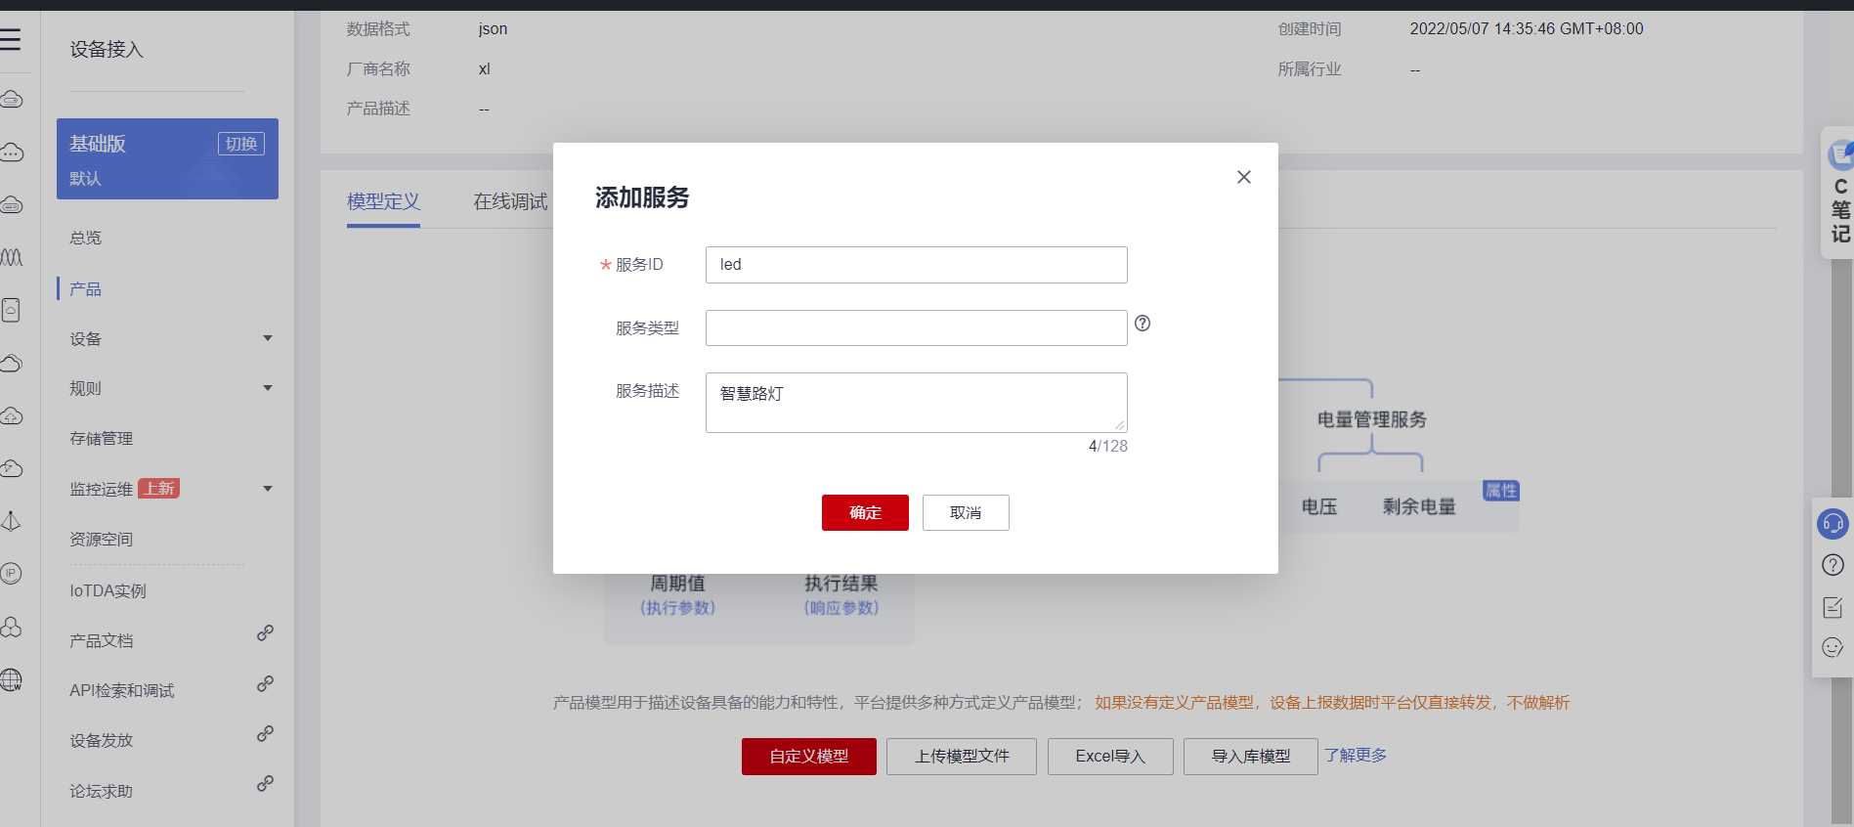Click the 基础版 edition card
Viewport: 1854px width, 827px height.
point(167,158)
